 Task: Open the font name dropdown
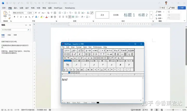tap(27, 13)
